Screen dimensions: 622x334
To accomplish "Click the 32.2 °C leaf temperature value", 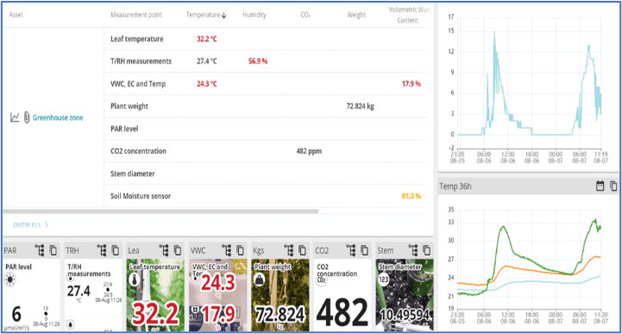I will click(207, 39).
